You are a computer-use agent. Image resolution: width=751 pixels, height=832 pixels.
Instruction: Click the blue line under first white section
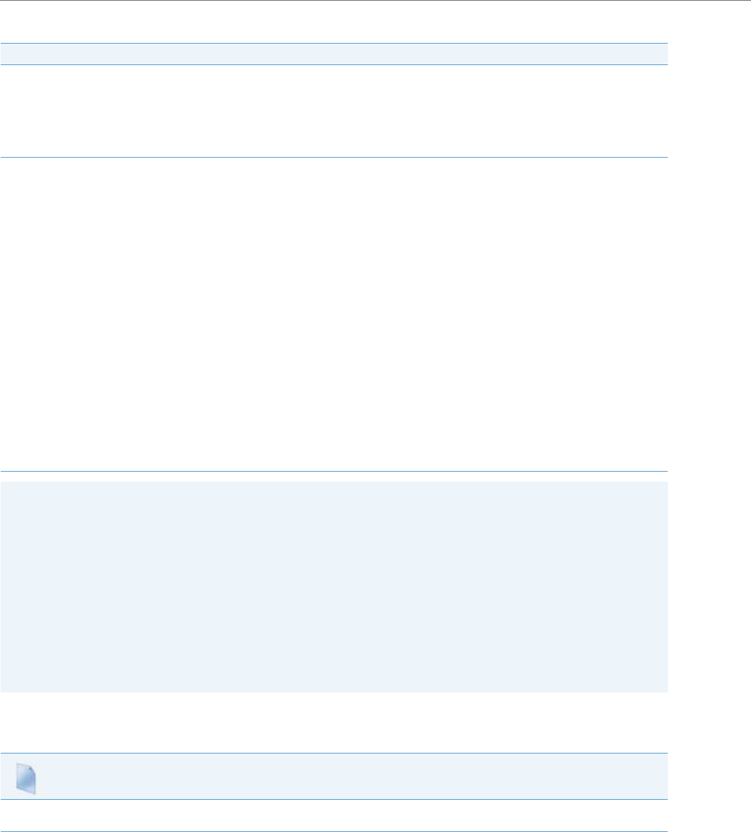(334, 158)
